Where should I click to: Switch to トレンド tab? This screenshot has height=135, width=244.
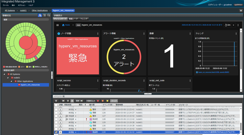coord(84,19)
